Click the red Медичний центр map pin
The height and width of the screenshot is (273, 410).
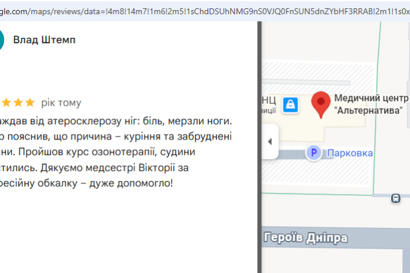point(321,105)
